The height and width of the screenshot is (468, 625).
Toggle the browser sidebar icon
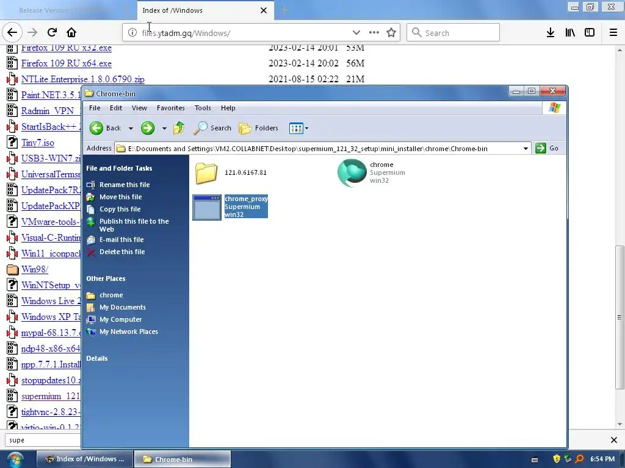point(590,33)
